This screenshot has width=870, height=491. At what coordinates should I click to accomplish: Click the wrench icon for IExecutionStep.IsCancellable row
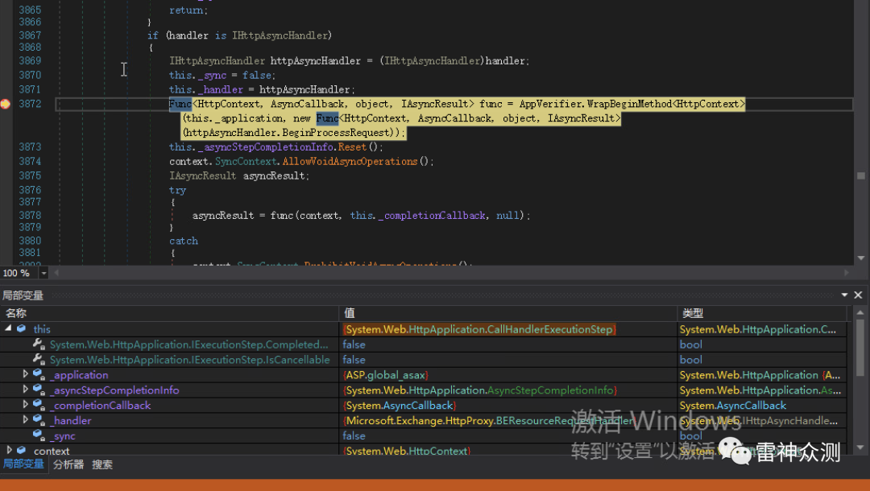click(39, 359)
